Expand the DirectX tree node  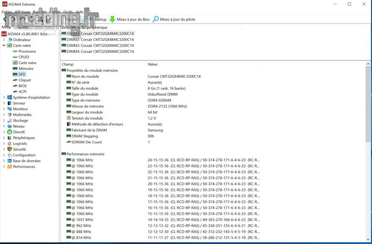pos(4,132)
